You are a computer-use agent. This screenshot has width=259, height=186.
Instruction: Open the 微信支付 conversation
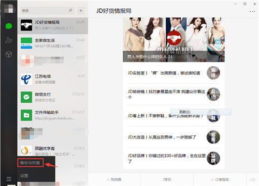pyautogui.click(x=53, y=97)
